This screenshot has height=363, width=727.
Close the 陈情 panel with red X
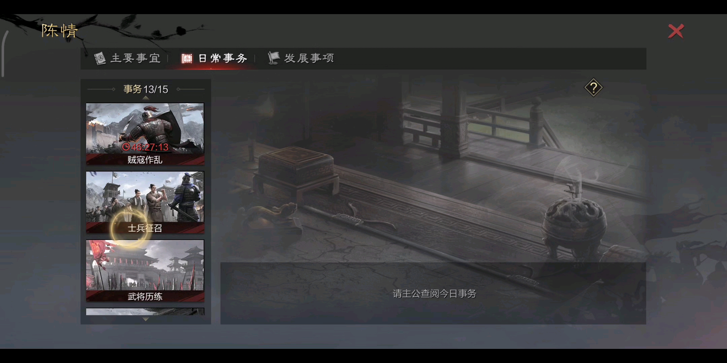676,31
